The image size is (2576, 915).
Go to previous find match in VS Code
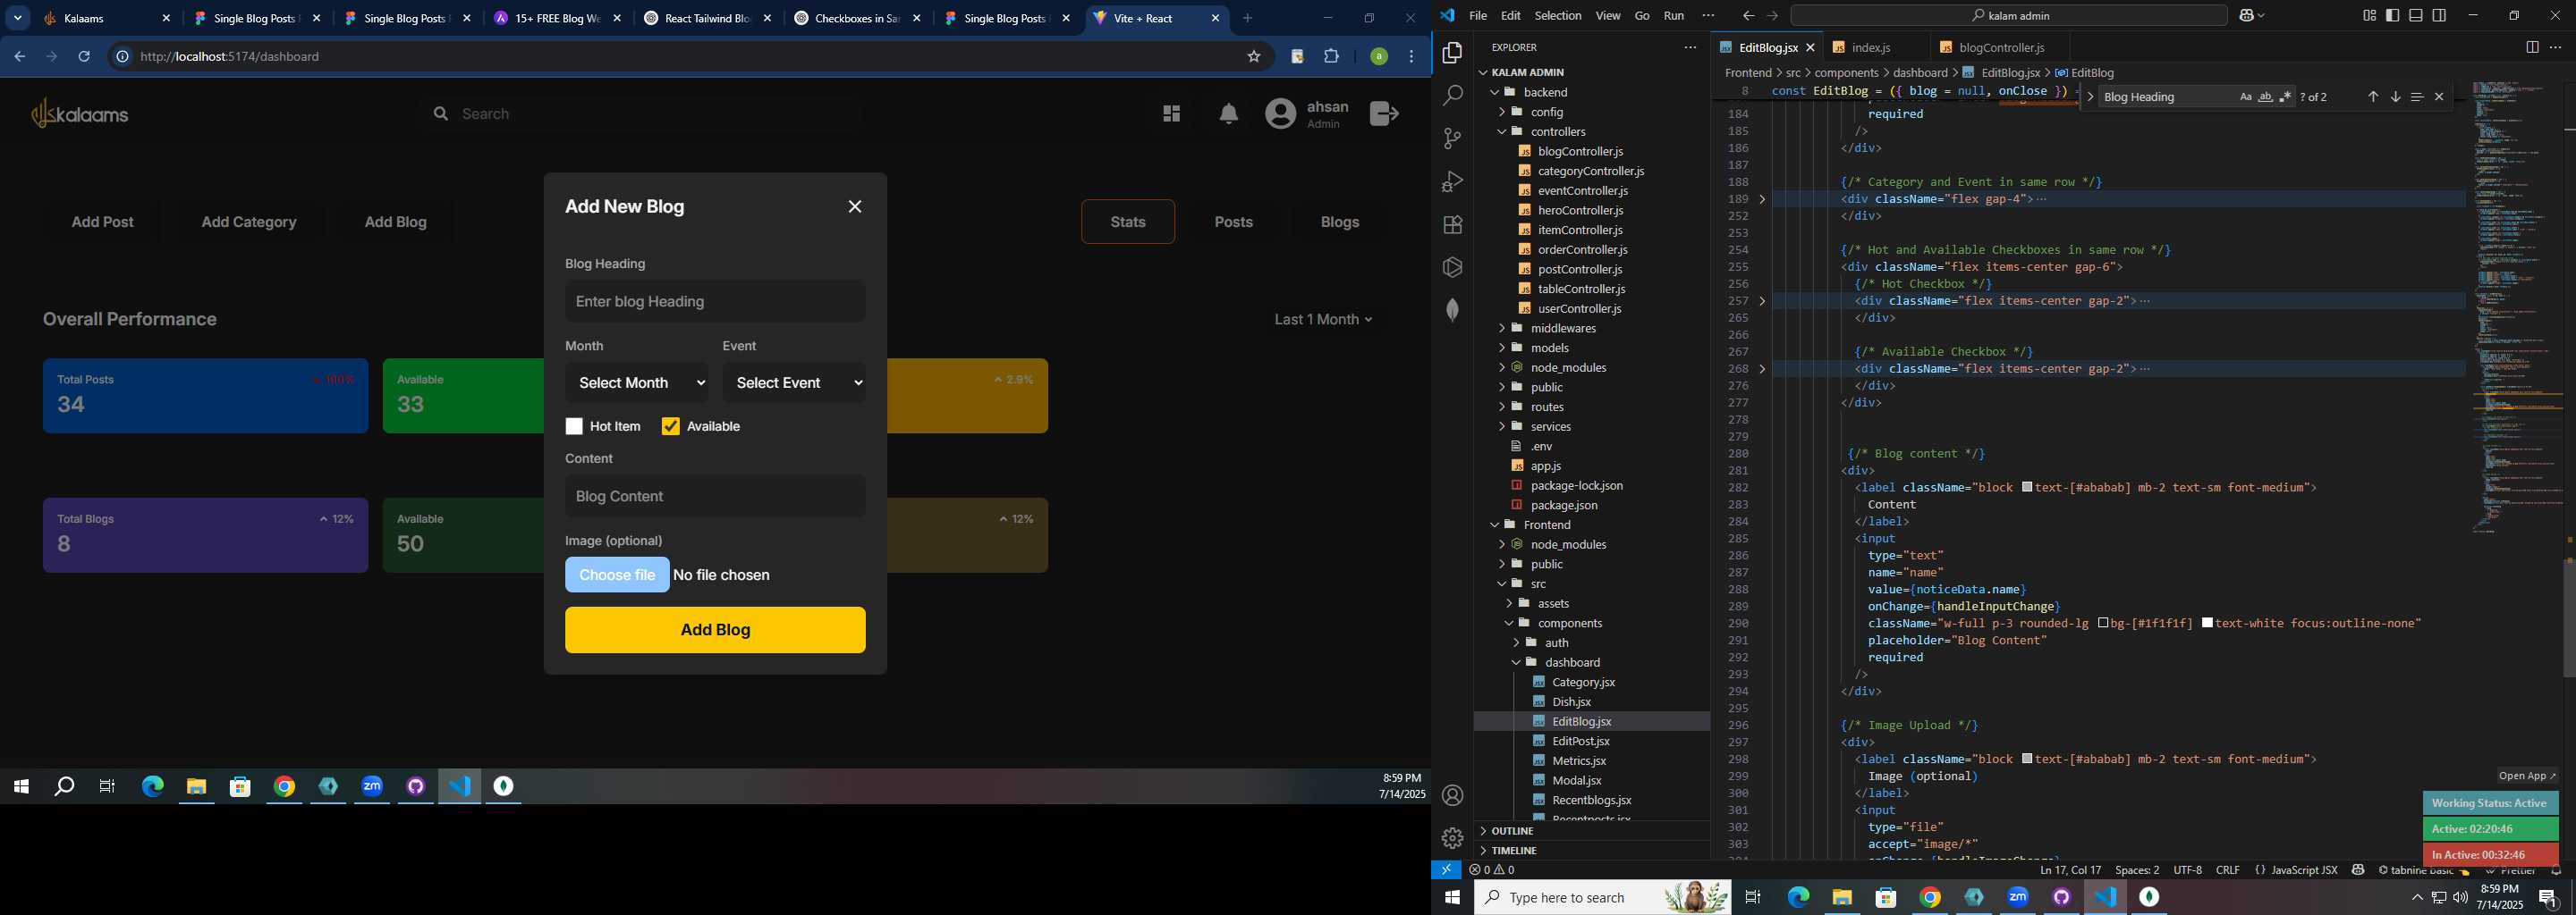pyautogui.click(x=2373, y=97)
